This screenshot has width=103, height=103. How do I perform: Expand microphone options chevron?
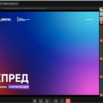pyautogui.click(x=51, y=101)
